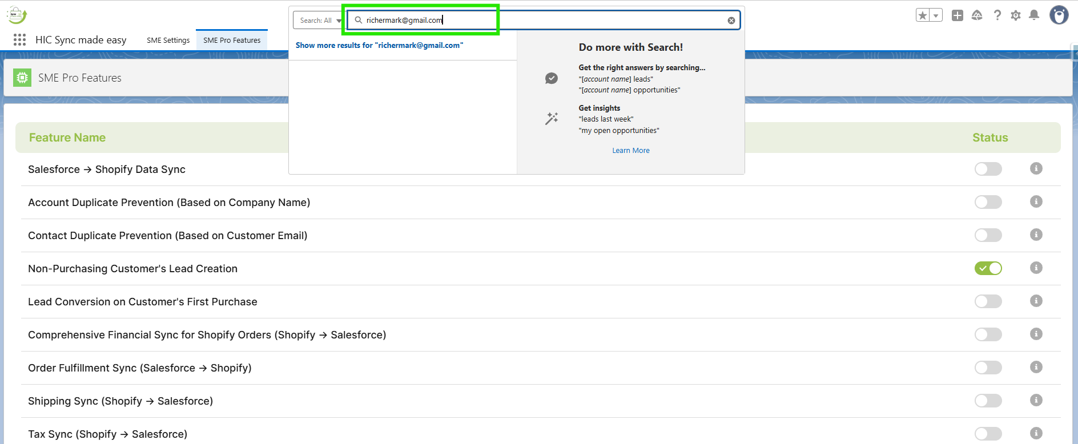This screenshot has height=444, width=1078.
Task: Switch to the SME Settings tab
Action: 168,40
